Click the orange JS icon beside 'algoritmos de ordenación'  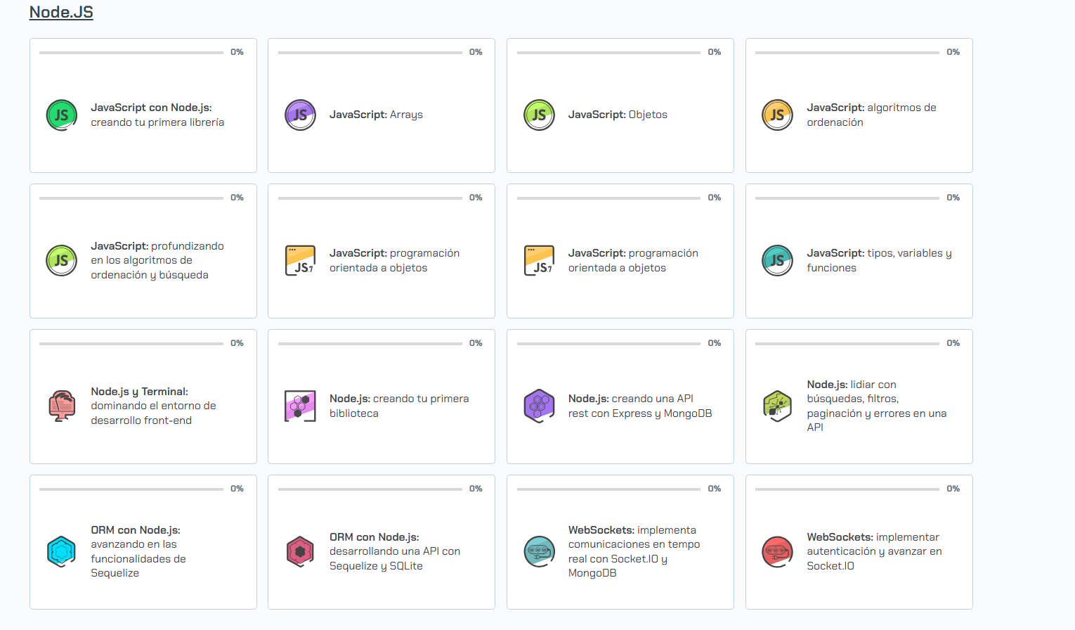point(778,115)
